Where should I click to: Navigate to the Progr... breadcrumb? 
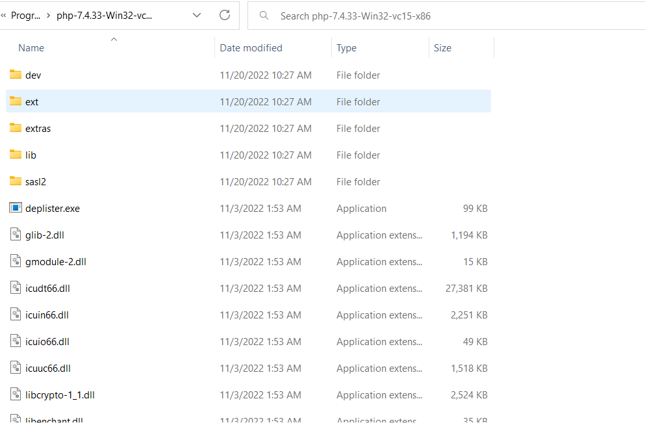25,16
